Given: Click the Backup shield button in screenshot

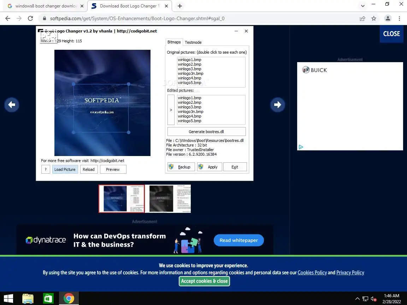Looking at the screenshot, I should [x=181, y=167].
